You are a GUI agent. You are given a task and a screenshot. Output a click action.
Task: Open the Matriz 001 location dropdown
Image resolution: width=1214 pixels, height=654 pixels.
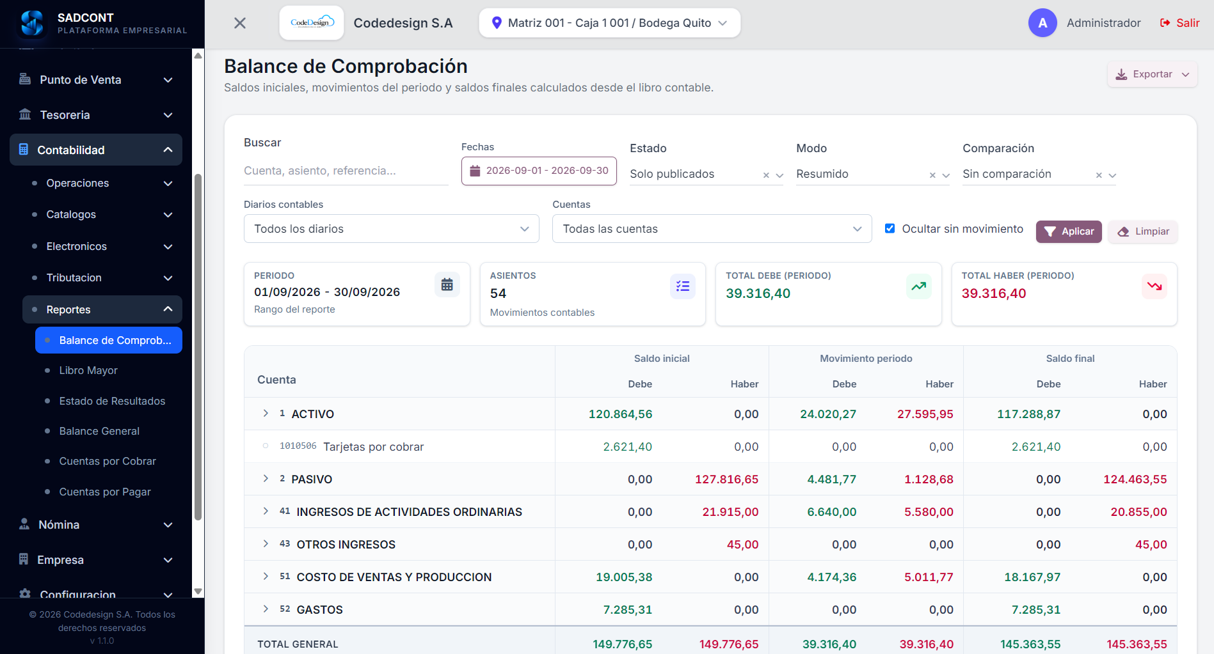click(609, 23)
